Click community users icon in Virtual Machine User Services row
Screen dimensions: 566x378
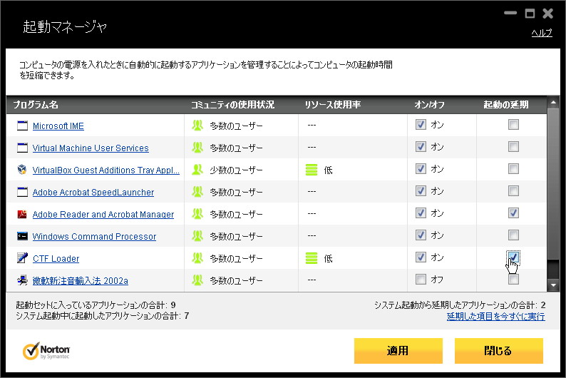click(x=197, y=148)
